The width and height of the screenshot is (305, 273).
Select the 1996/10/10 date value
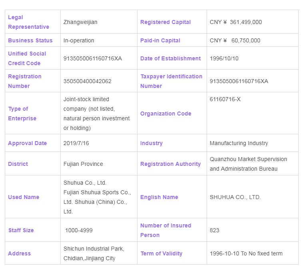point(224,58)
